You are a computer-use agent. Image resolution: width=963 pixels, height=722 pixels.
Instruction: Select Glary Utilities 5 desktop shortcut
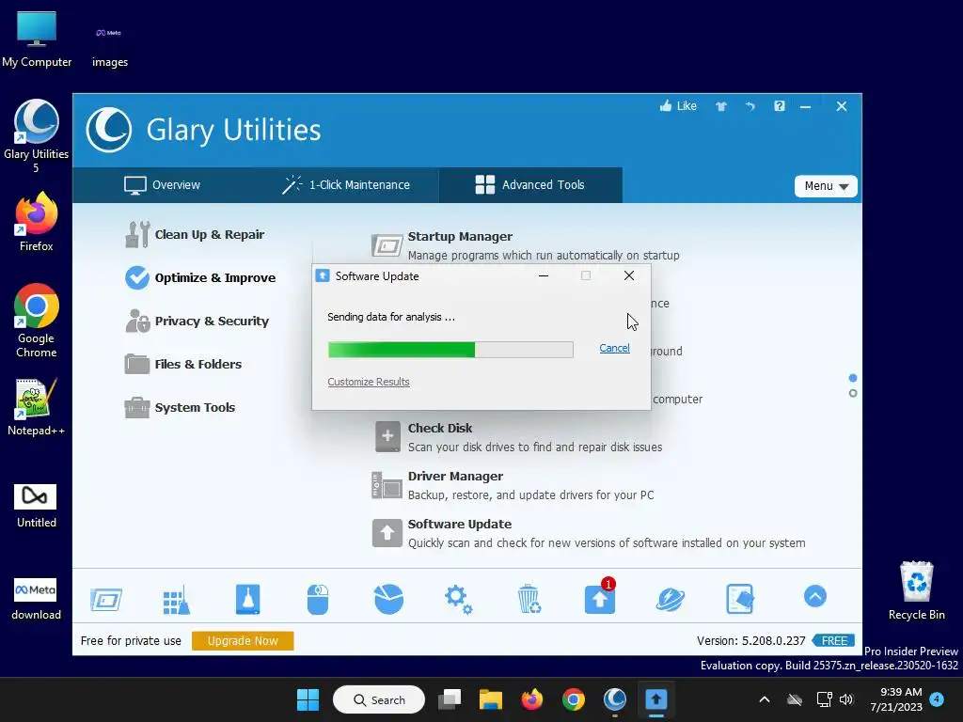point(37,136)
